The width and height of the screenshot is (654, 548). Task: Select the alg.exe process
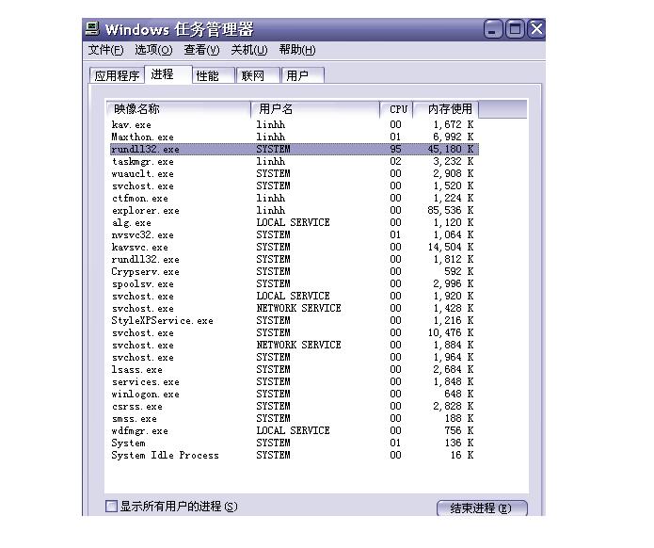point(295,222)
